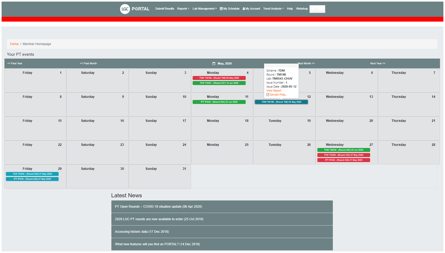Click the person icon beside My Account
The width and height of the screenshot is (445, 253).
click(243, 9)
